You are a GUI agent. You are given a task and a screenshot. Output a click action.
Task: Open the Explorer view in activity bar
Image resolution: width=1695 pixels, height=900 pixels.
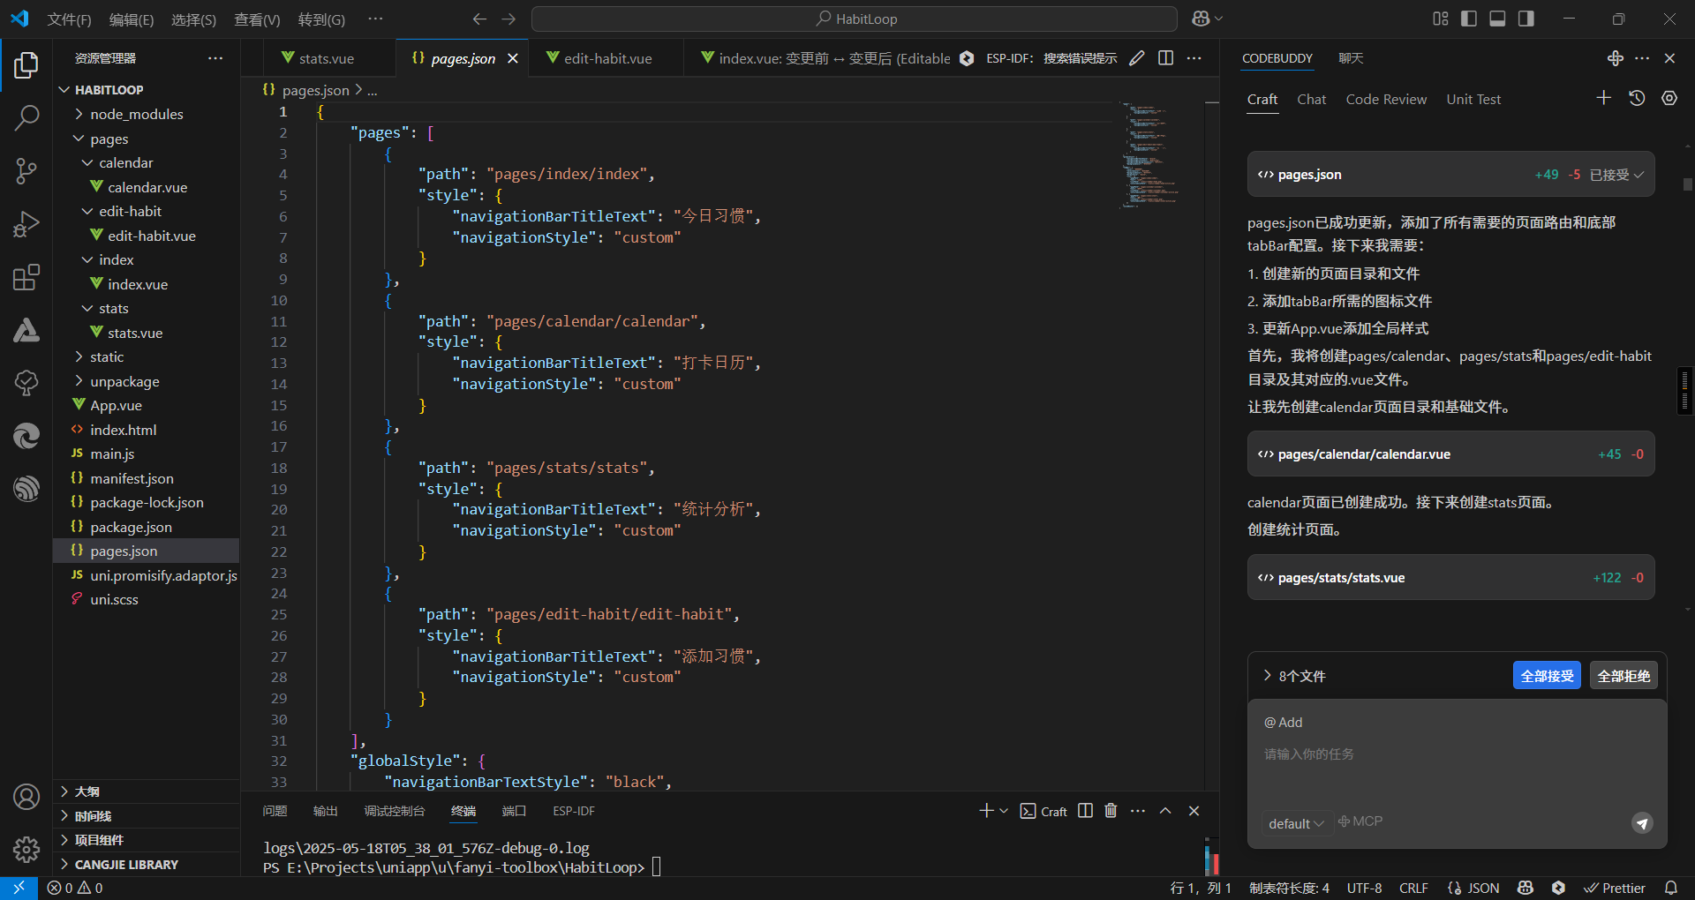(x=26, y=65)
